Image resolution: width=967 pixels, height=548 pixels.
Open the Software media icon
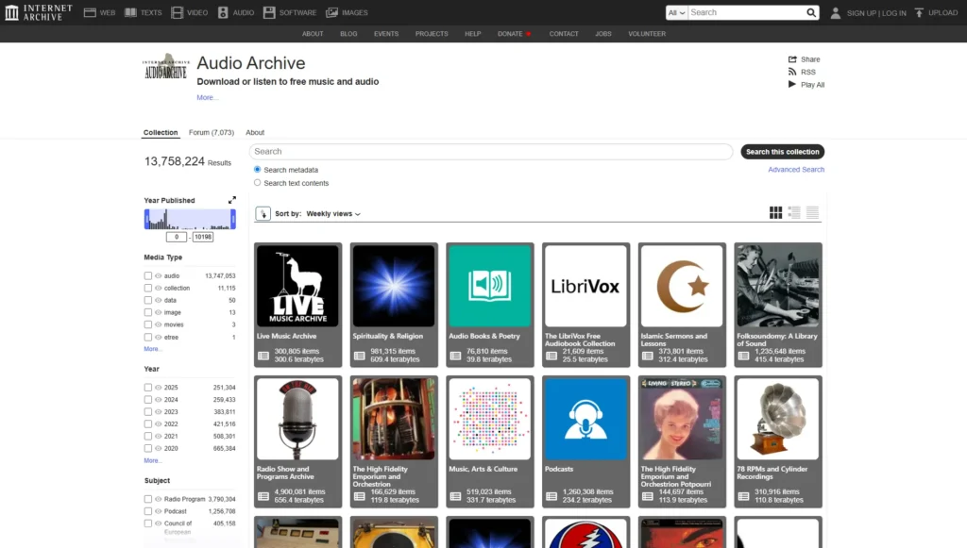[269, 12]
